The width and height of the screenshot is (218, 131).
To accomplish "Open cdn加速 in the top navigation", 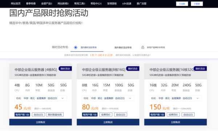I will (127, 4).
